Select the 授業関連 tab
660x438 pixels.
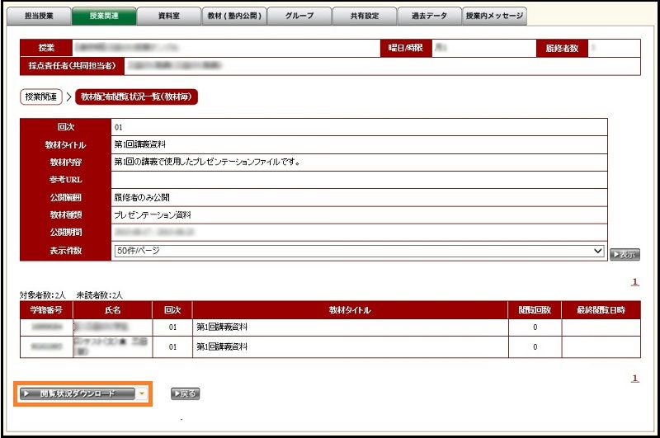point(102,16)
